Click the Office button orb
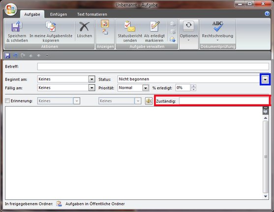This screenshot has height=212, width=274. click(x=11, y=9)
